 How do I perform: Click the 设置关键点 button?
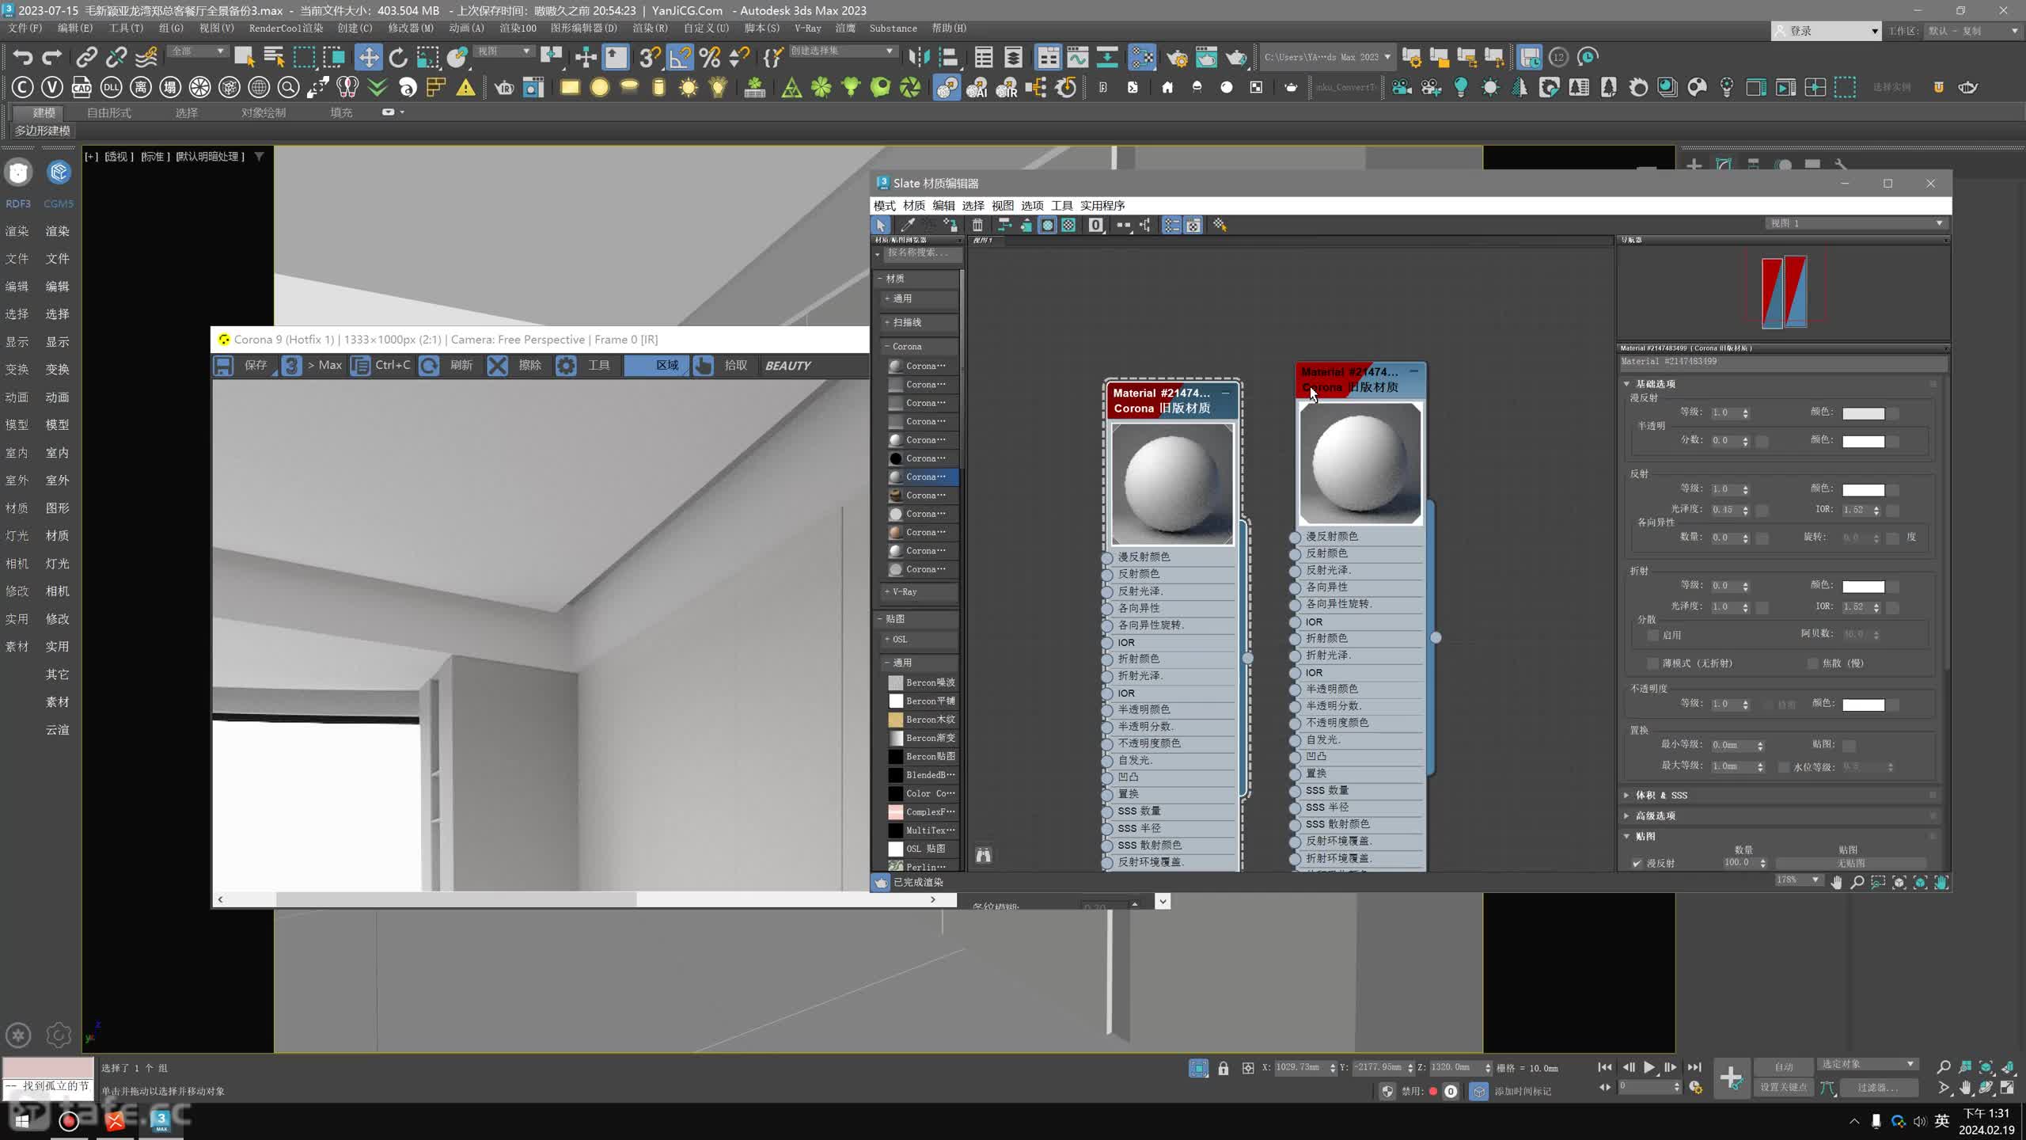(1784, 1088)
